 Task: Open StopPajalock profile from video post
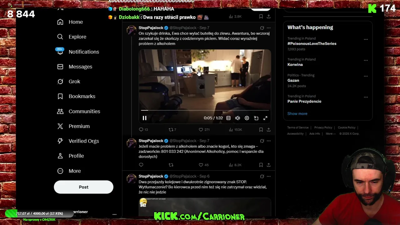pyautogui.click(x=151, y=28)
